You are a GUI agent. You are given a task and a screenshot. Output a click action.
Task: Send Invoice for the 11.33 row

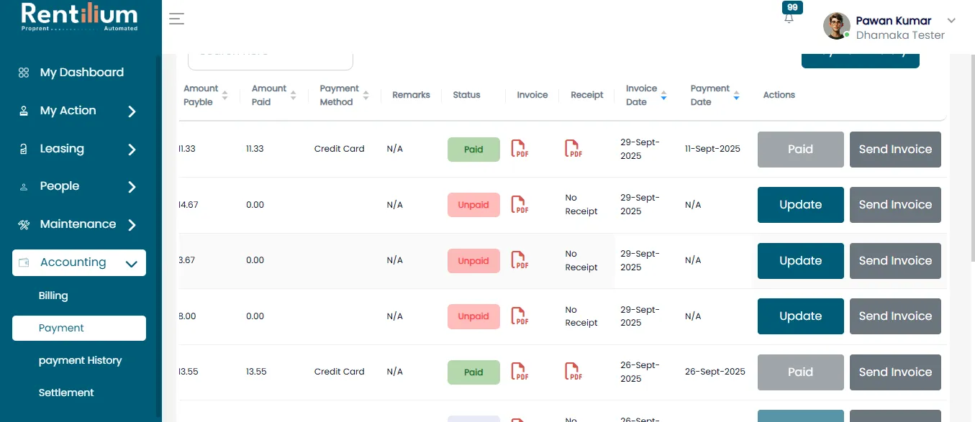tap(895, 150)
